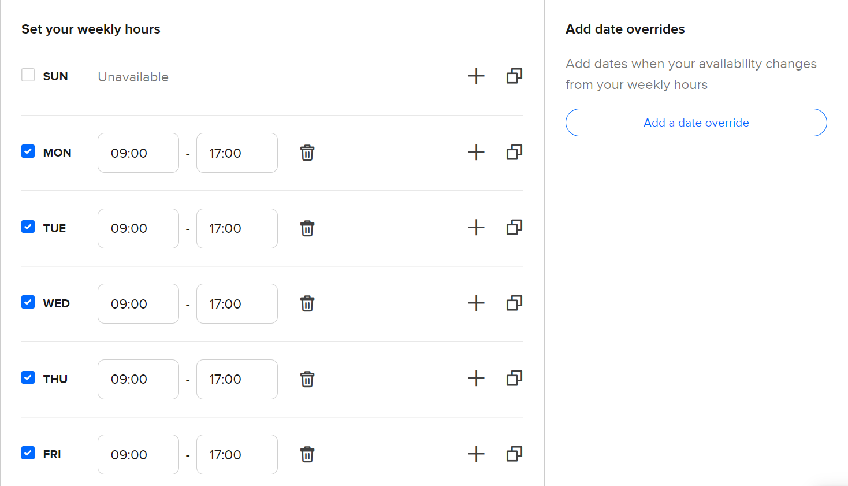
Task: Click copy icon on Sunday row
Action: [514, 76]
